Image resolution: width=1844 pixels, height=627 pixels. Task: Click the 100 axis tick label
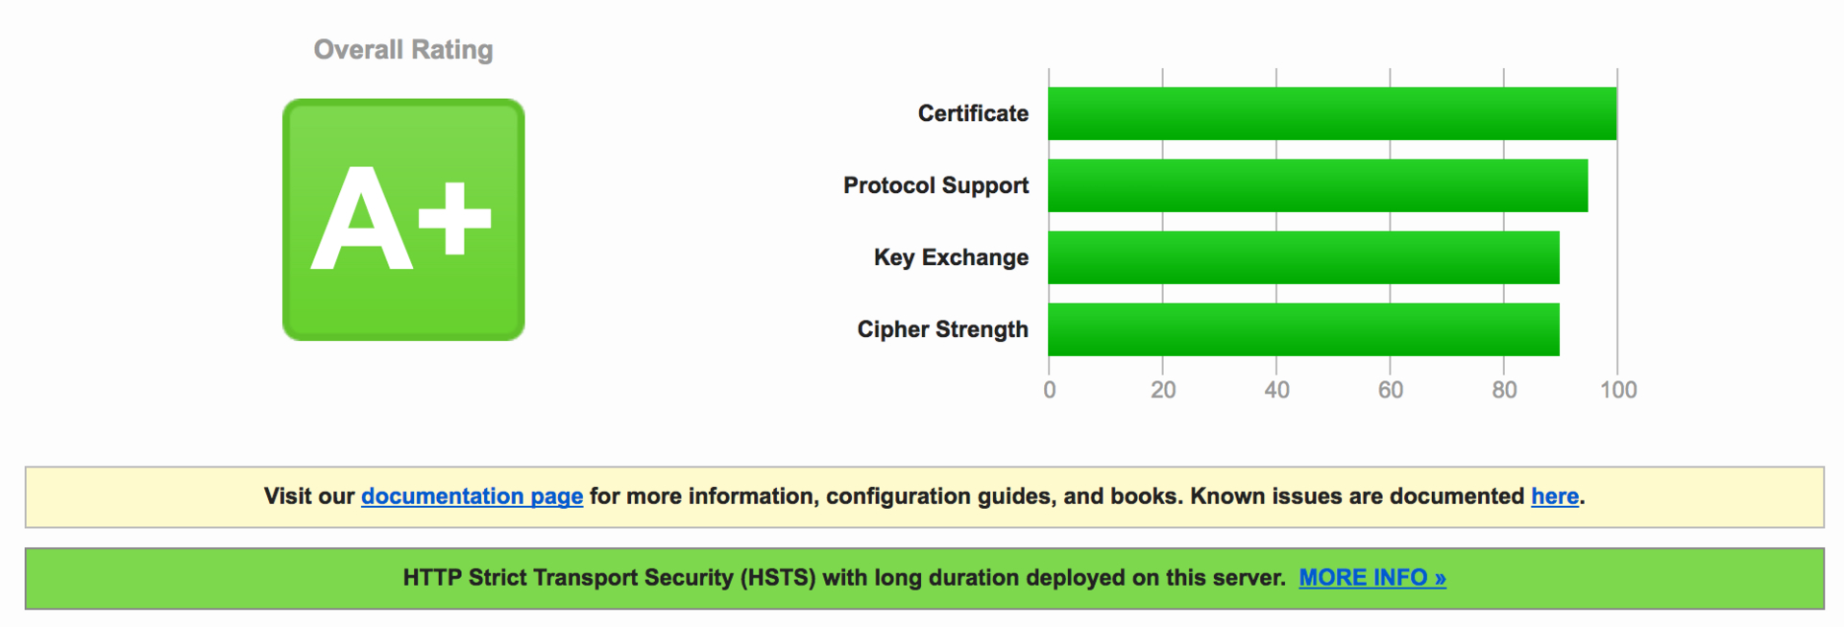click(1618, 390)
